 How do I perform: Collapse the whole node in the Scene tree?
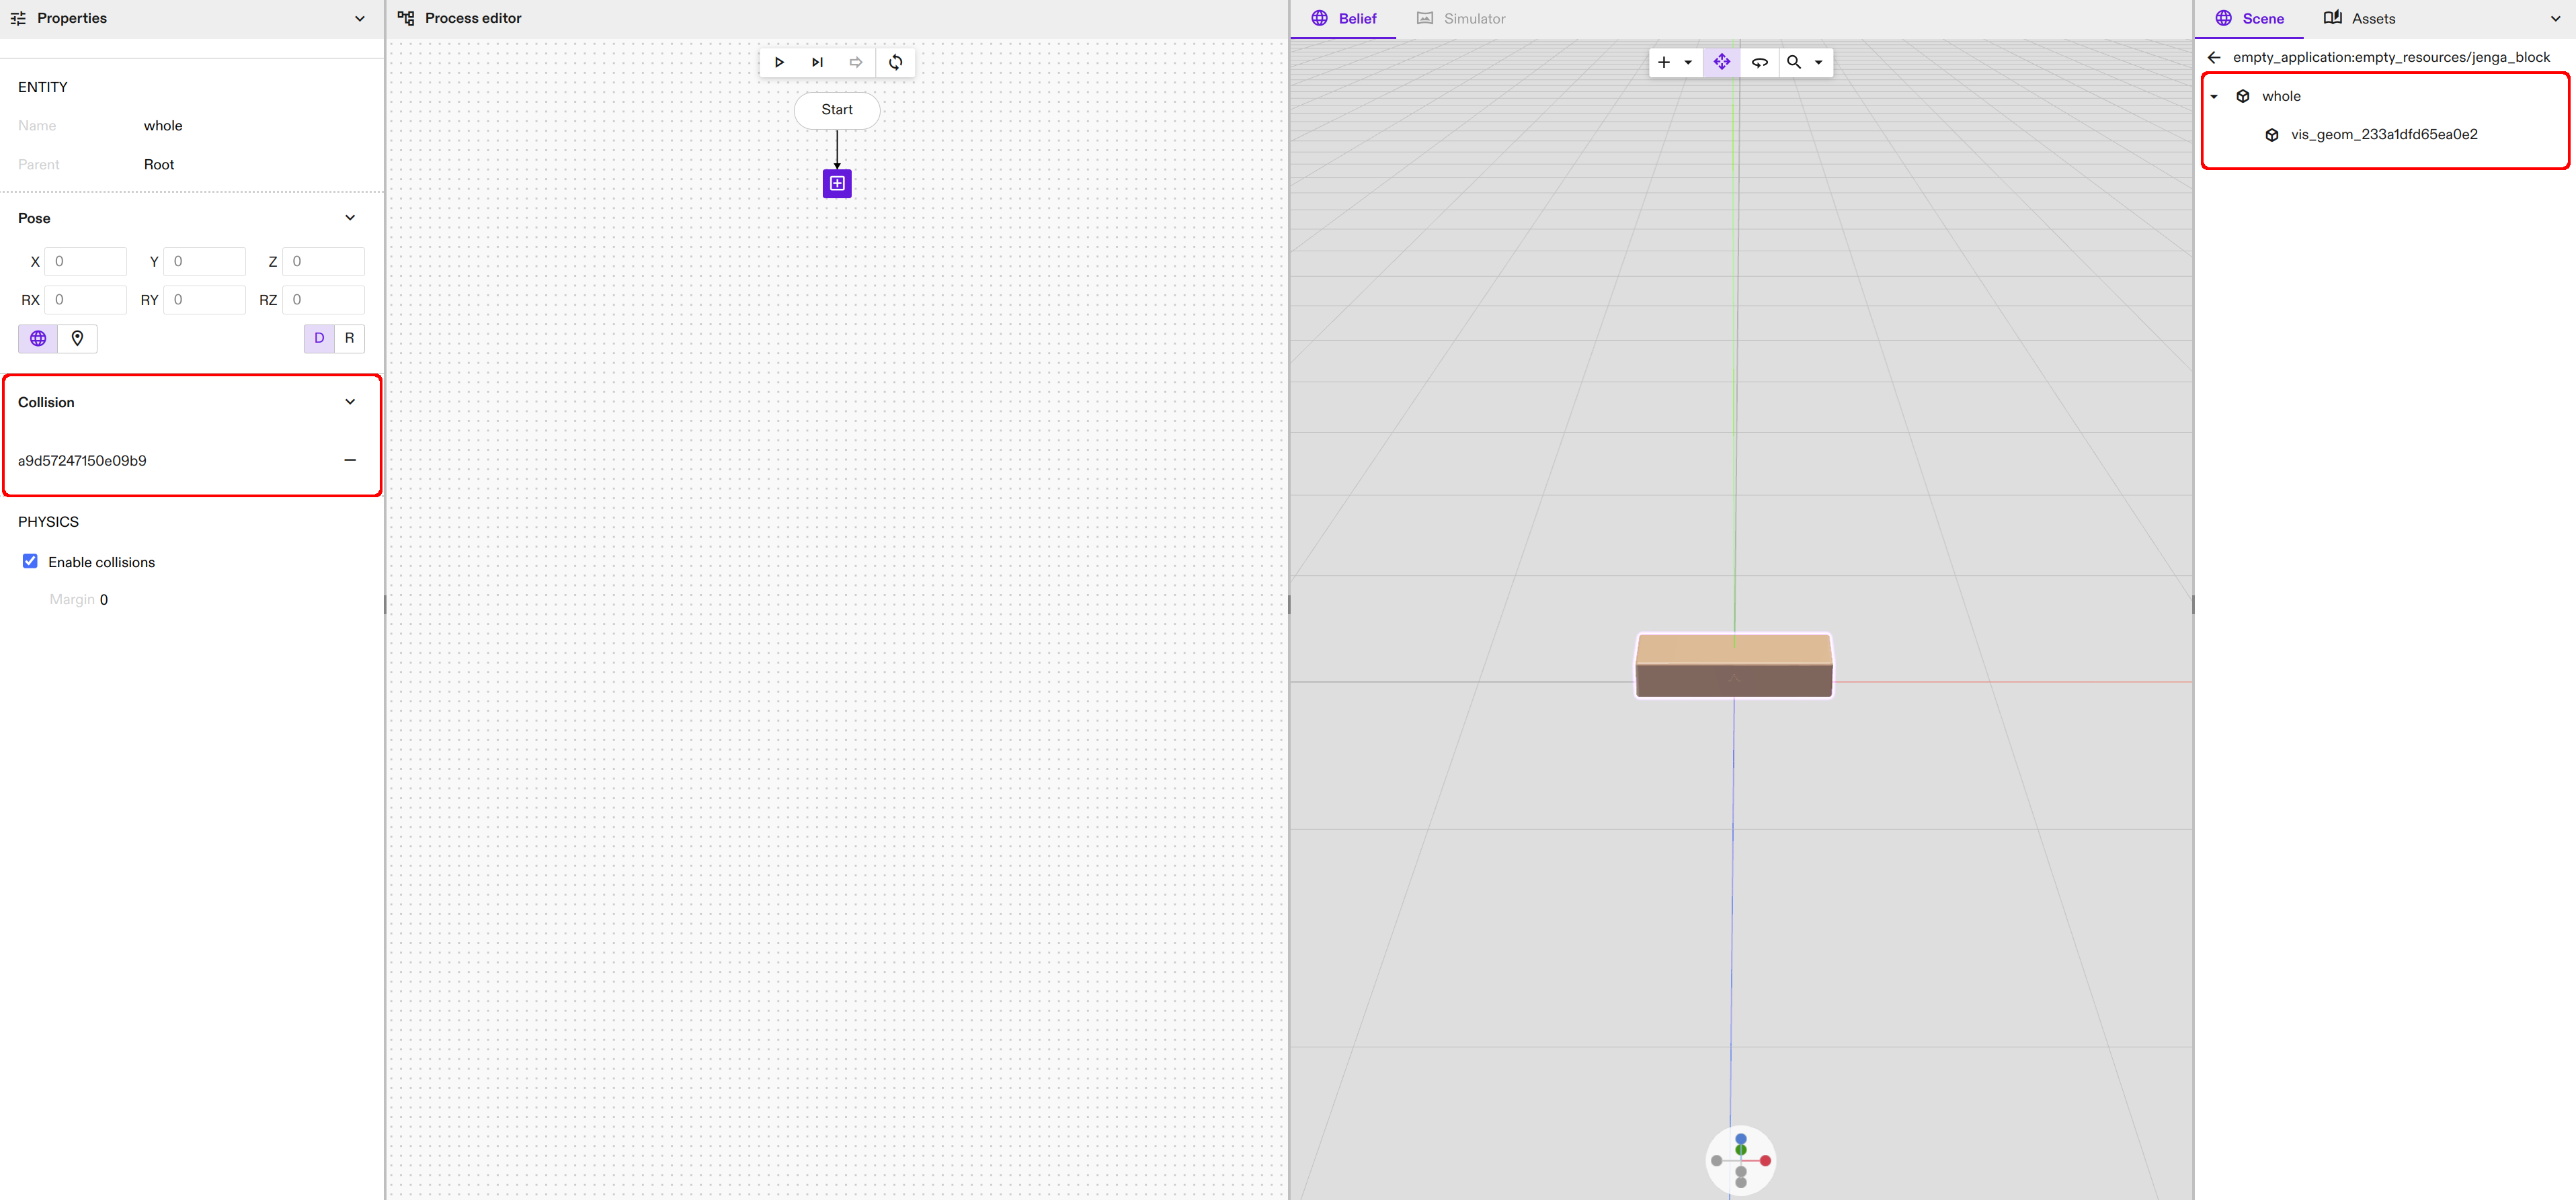click(2215, 96)
